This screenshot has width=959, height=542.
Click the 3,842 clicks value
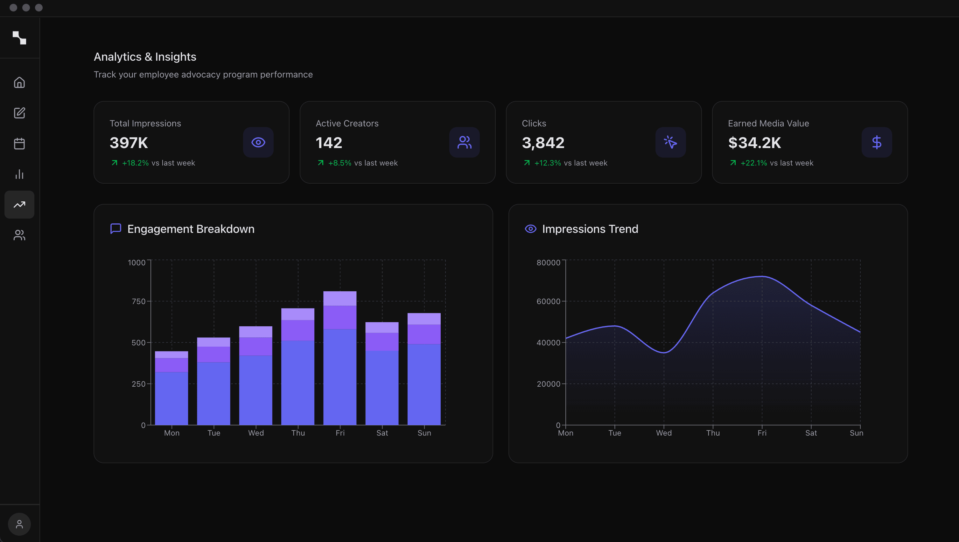(x=543, y=143)
